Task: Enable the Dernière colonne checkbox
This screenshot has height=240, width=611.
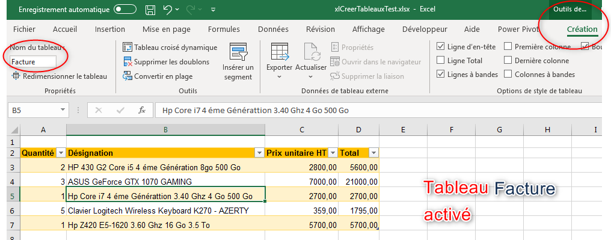Action: 508,60
